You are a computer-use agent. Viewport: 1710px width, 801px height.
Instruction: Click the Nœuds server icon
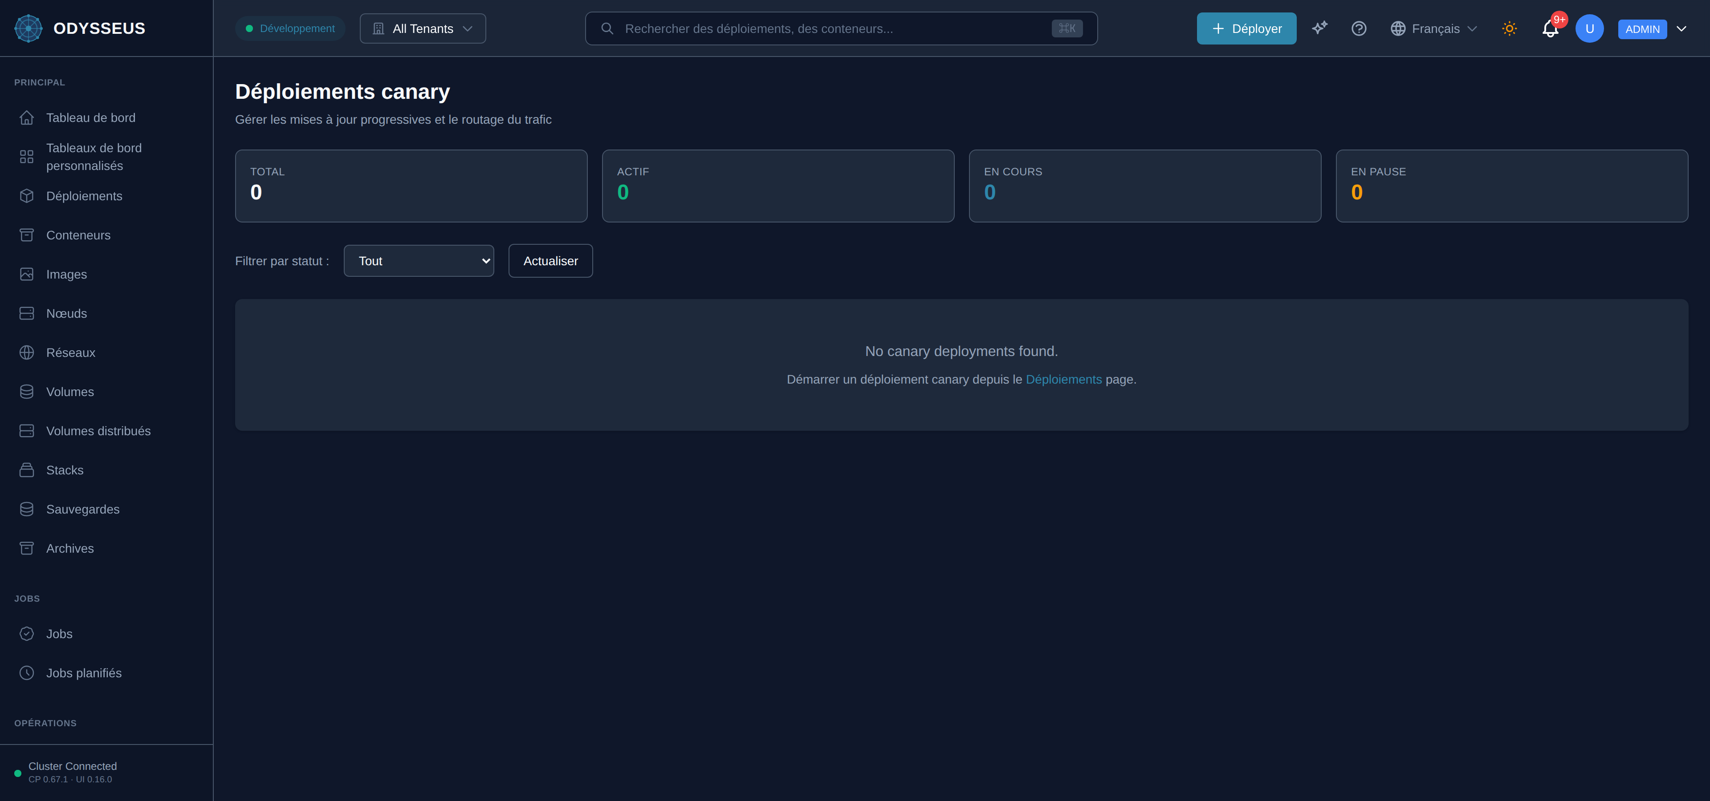pyautogui.click(x=27, y=313)
